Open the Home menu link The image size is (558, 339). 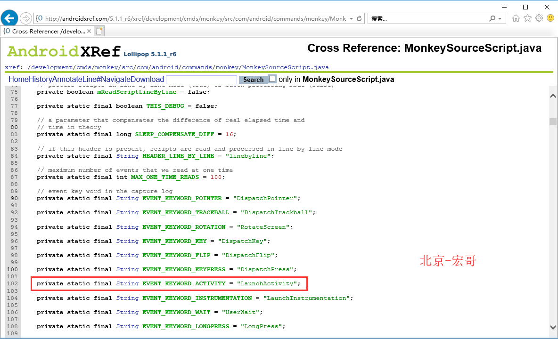point(18,79)
